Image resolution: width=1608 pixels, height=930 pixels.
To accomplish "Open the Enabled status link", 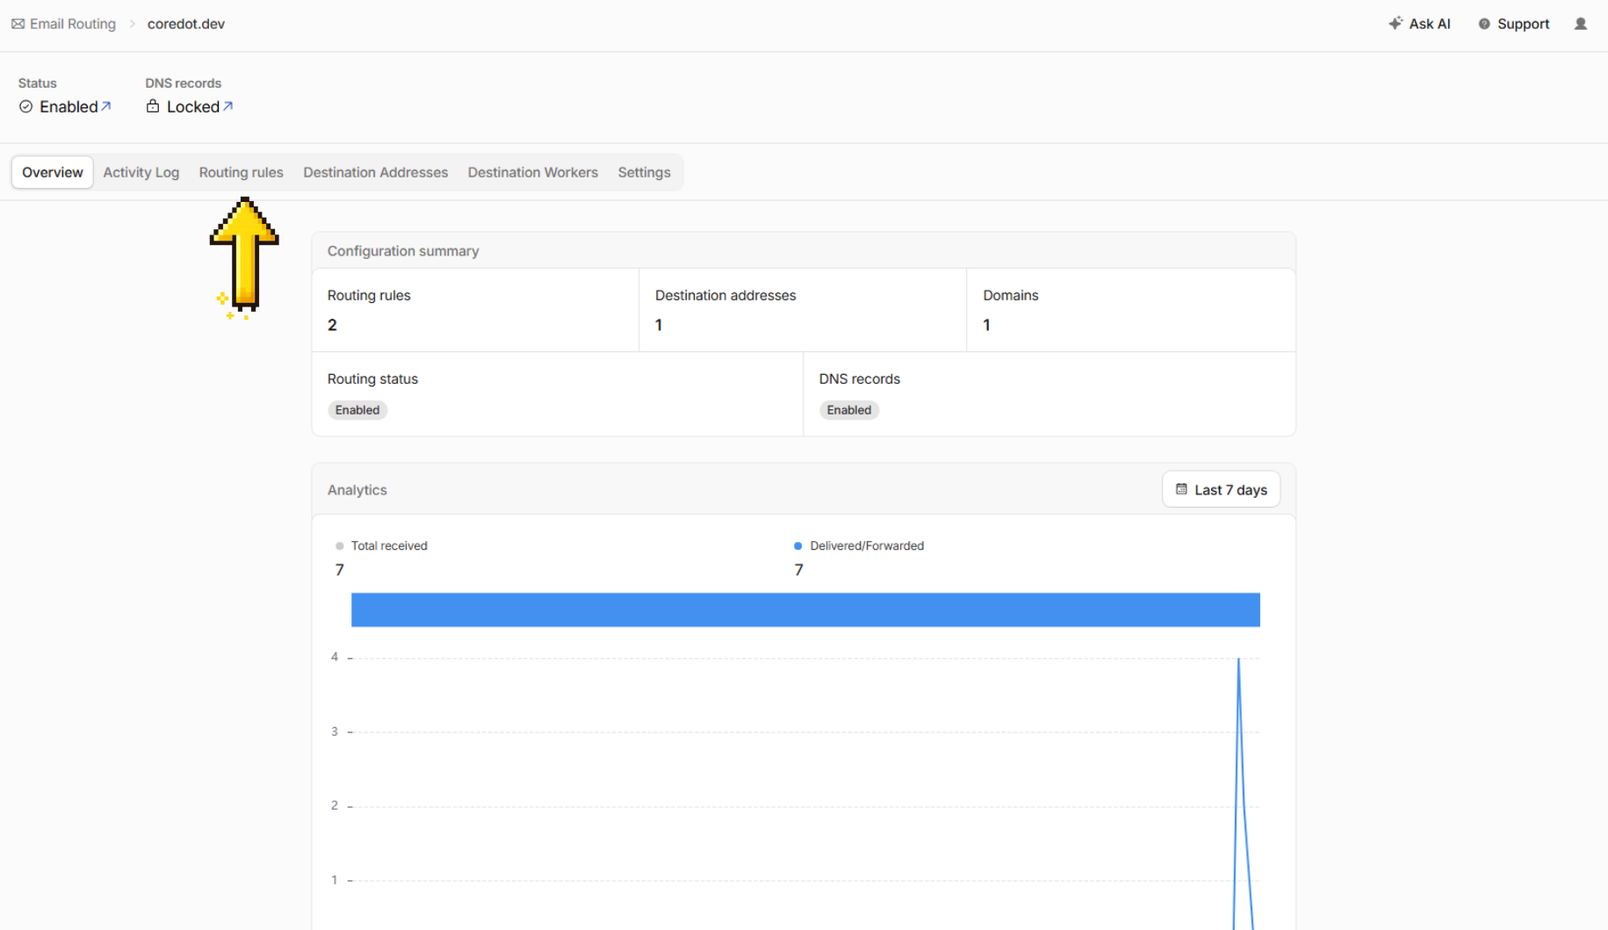I will click(69, 106).
